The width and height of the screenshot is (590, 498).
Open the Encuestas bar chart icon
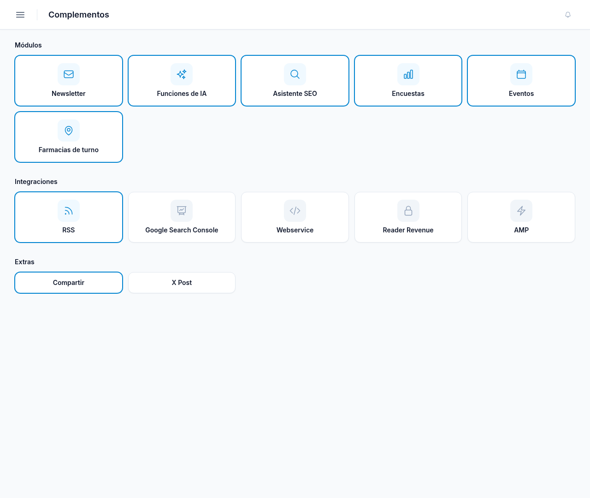tap(408, 74)
